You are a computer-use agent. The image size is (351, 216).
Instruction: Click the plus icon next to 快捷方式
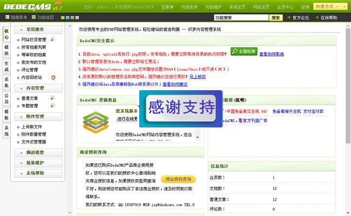point(345,6)
